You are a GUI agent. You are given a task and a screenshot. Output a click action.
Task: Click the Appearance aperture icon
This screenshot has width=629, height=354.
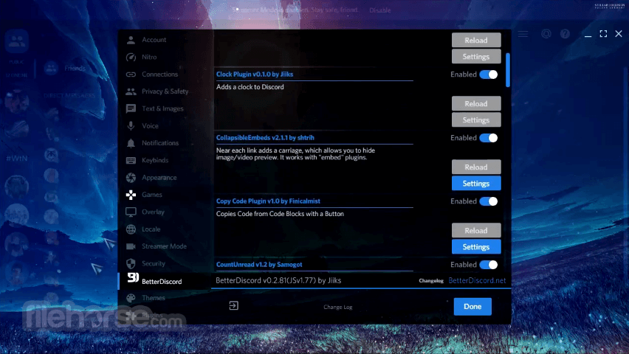click(131, 178)
